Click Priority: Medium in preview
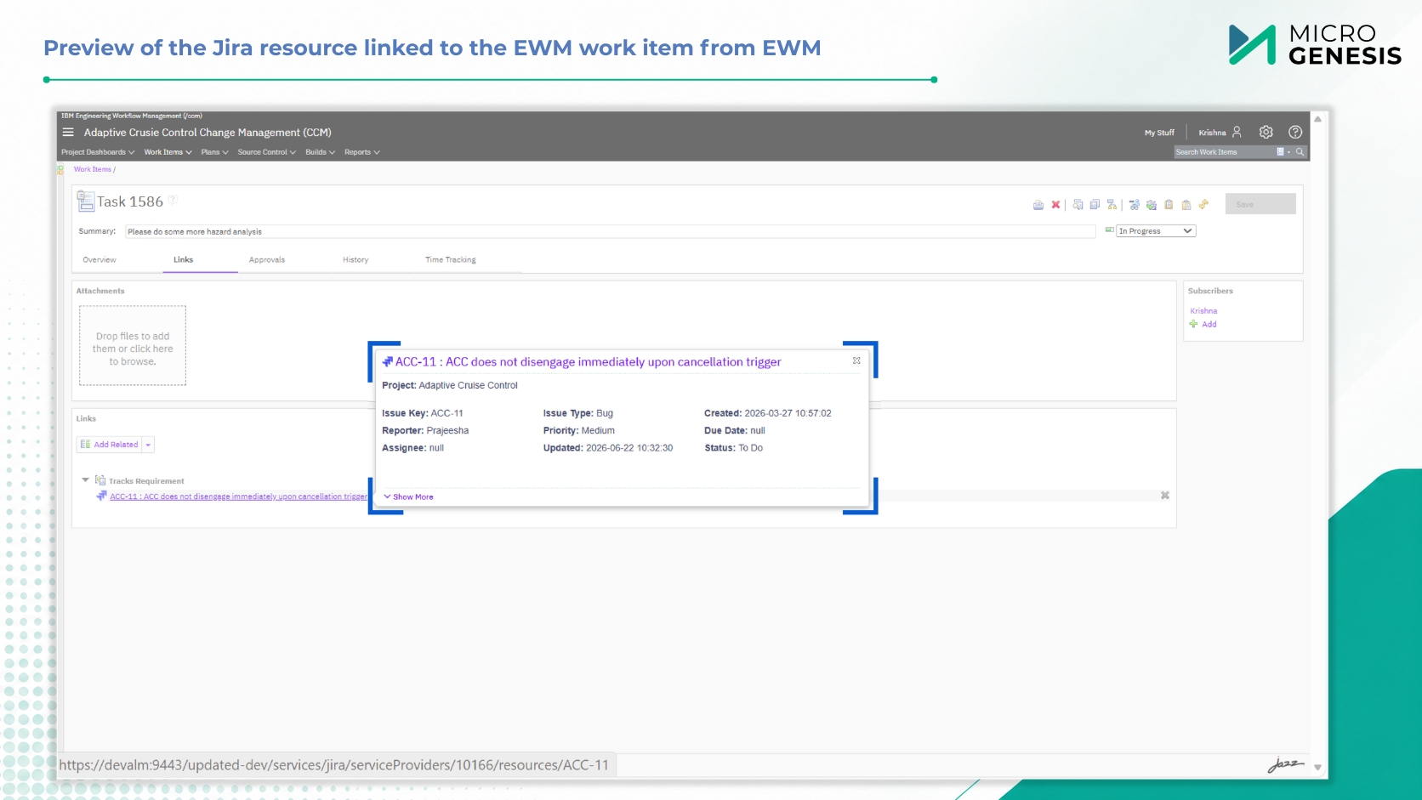Image resolution: width=1422 pixels, height=800 pixels. pos(579,431)
